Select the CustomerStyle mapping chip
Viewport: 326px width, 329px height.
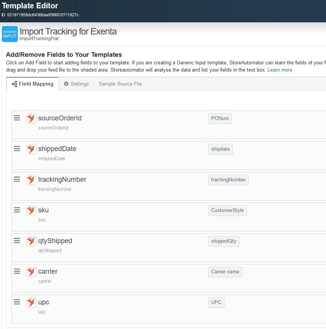[227, 210]
